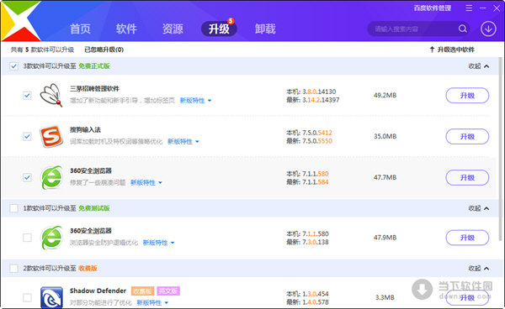Click the 收费版 orange tag on Shadow Defender
505x309 pixels.
click(x=143, y=291)
